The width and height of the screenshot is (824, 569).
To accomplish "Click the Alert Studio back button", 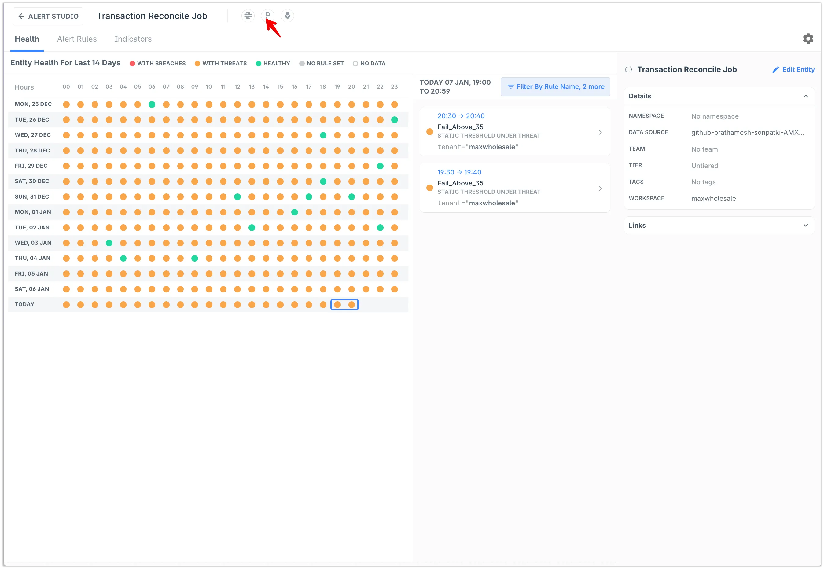I will tap(48, 17).
